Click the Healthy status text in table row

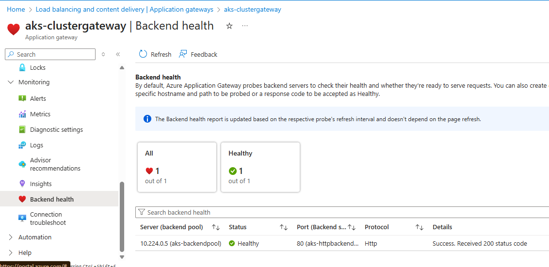248,244
